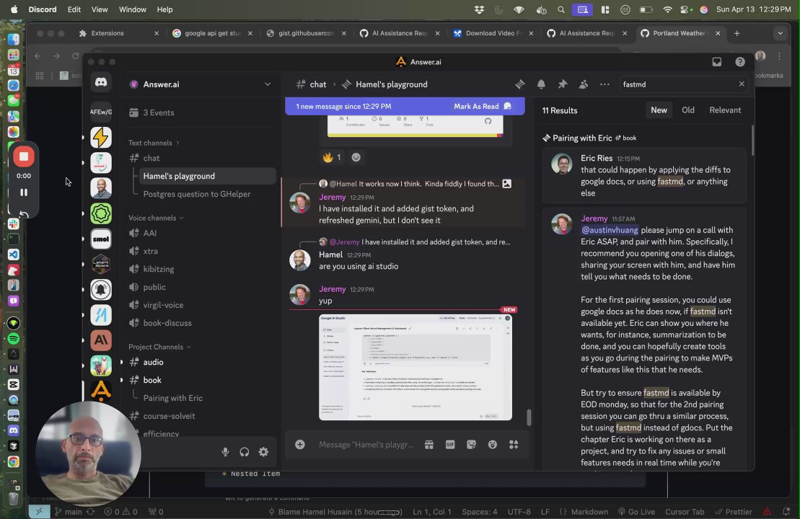Image resolution: width=800 pixels, height=519 pixels.
Task: Open User Settings gear icon
Action: [x=263, y=452]
